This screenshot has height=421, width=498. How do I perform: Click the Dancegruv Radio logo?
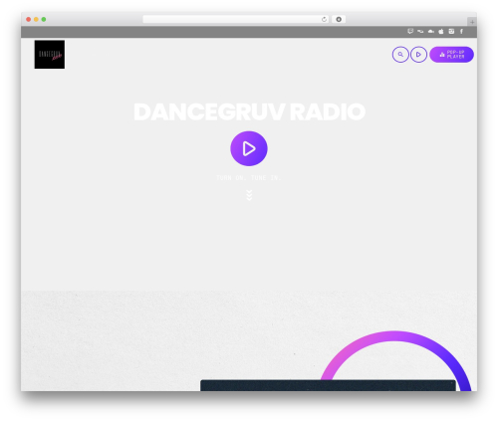50,55
